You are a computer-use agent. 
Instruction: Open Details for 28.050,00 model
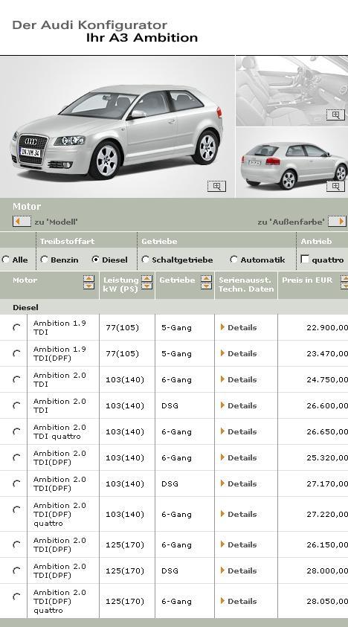click(x=239, y=601)
